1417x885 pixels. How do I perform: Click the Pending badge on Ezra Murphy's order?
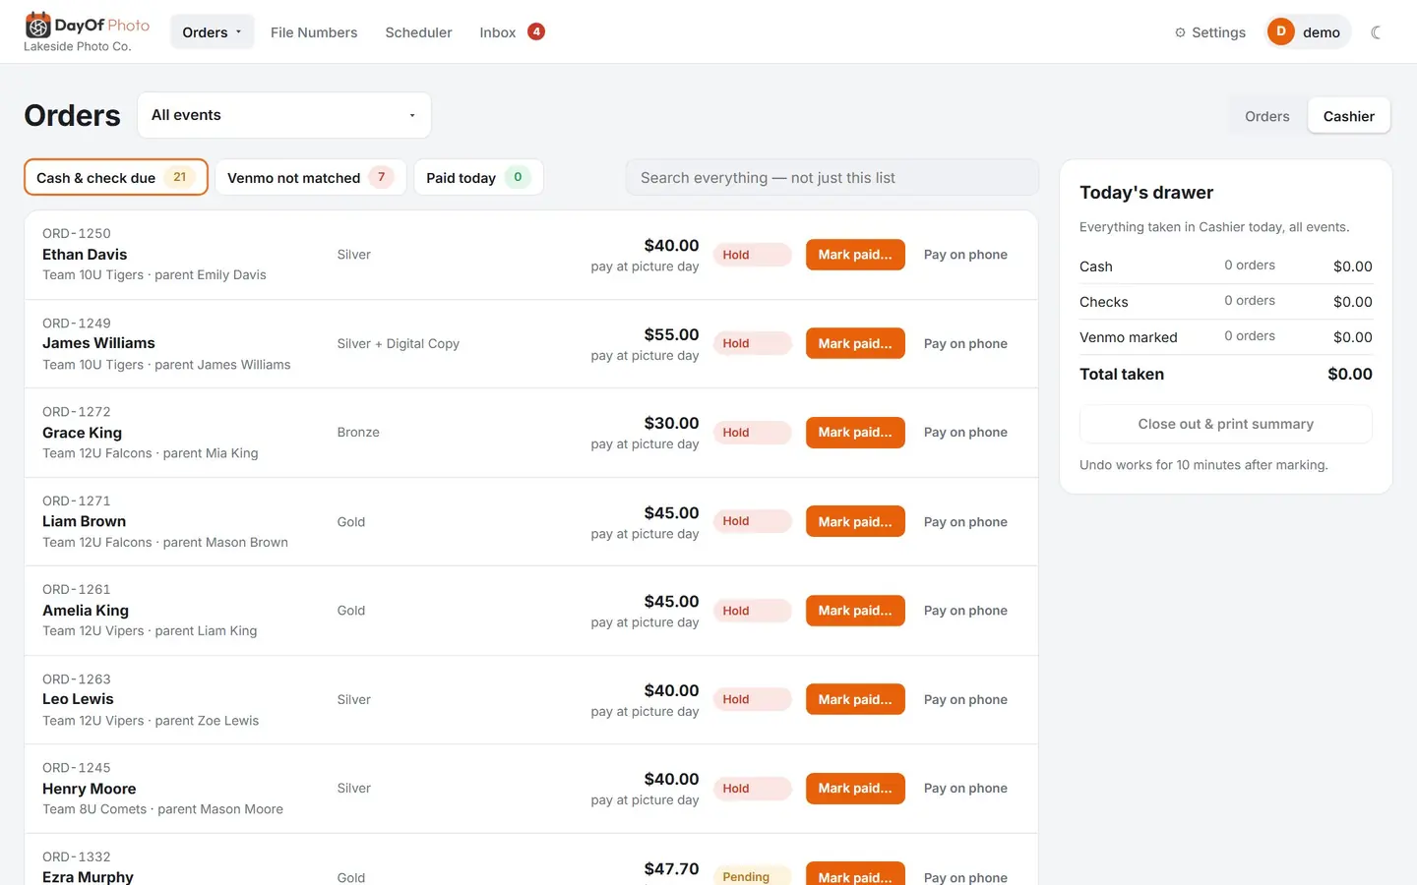(752, 876)
